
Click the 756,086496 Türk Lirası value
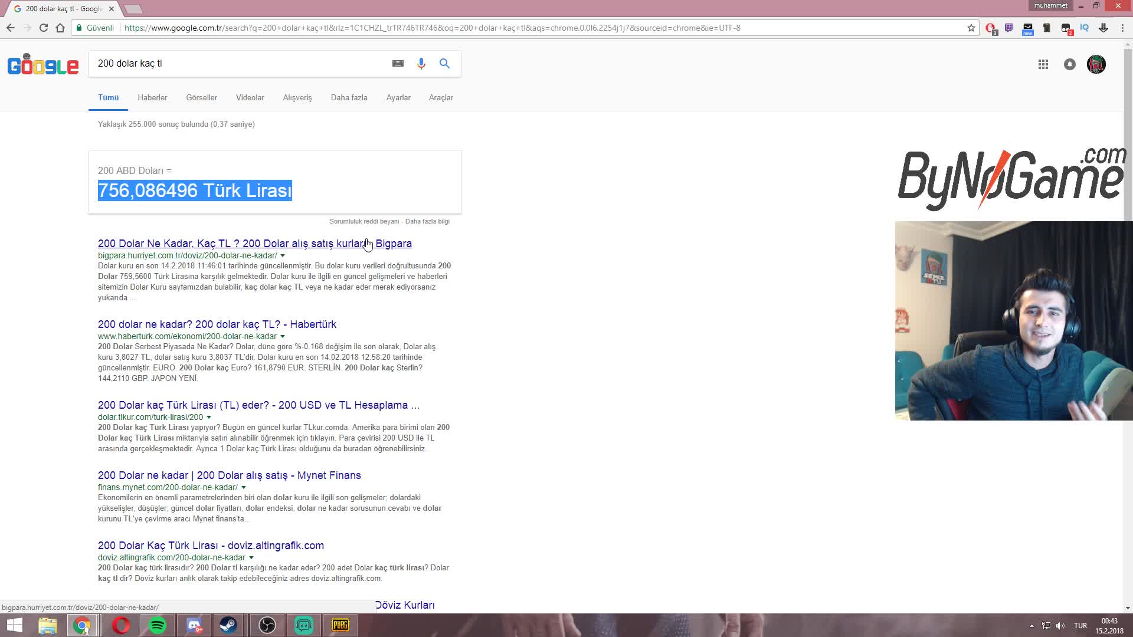[195, 191]
